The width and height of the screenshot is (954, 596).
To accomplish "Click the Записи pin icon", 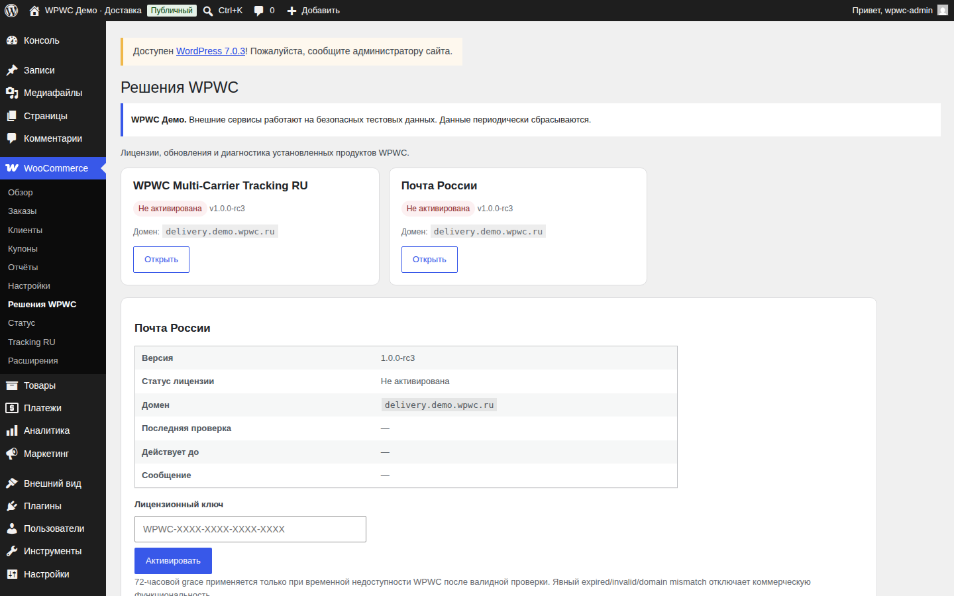I will pyautogui.click(x=12, y=70).
